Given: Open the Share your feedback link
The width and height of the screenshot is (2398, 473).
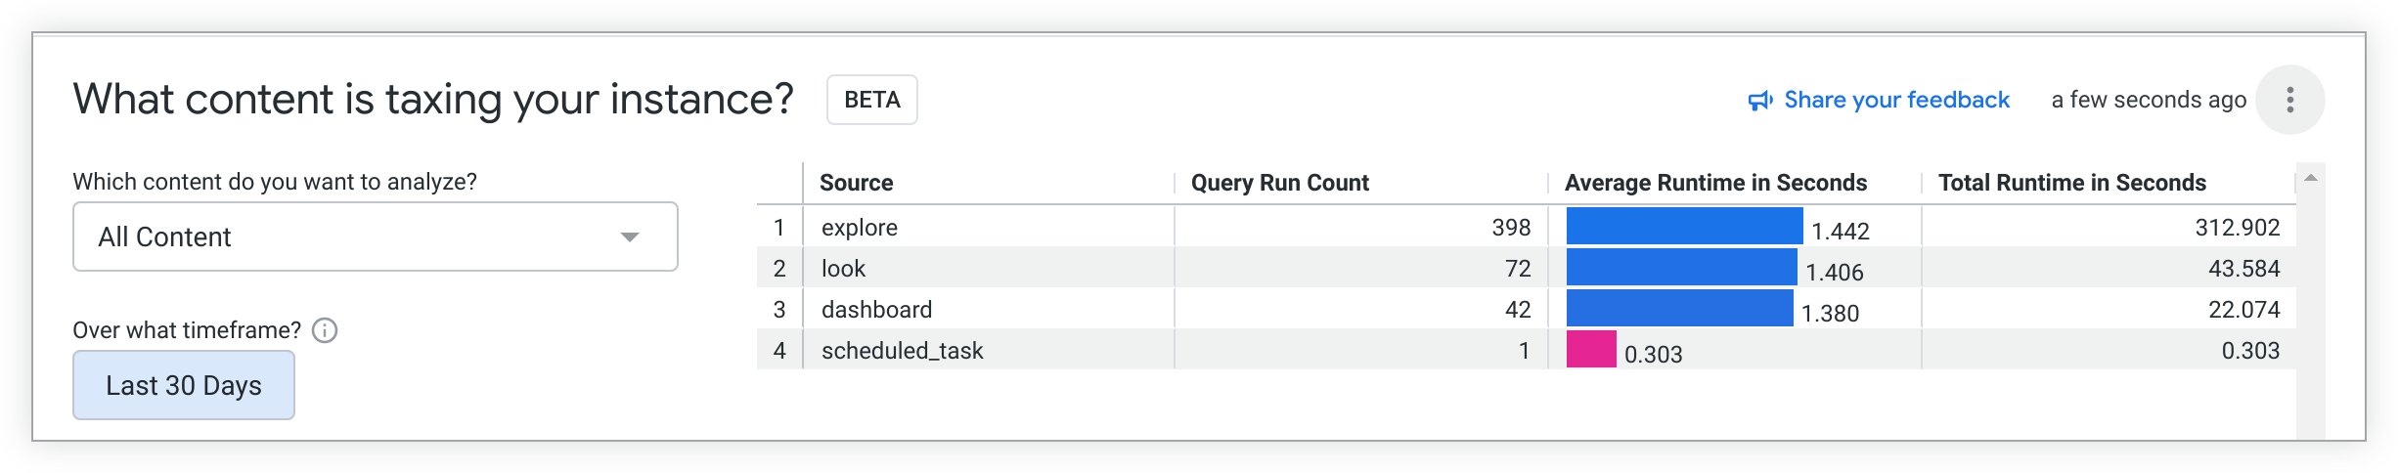Looking at the screenshot, I should [x=1895, y=100].
